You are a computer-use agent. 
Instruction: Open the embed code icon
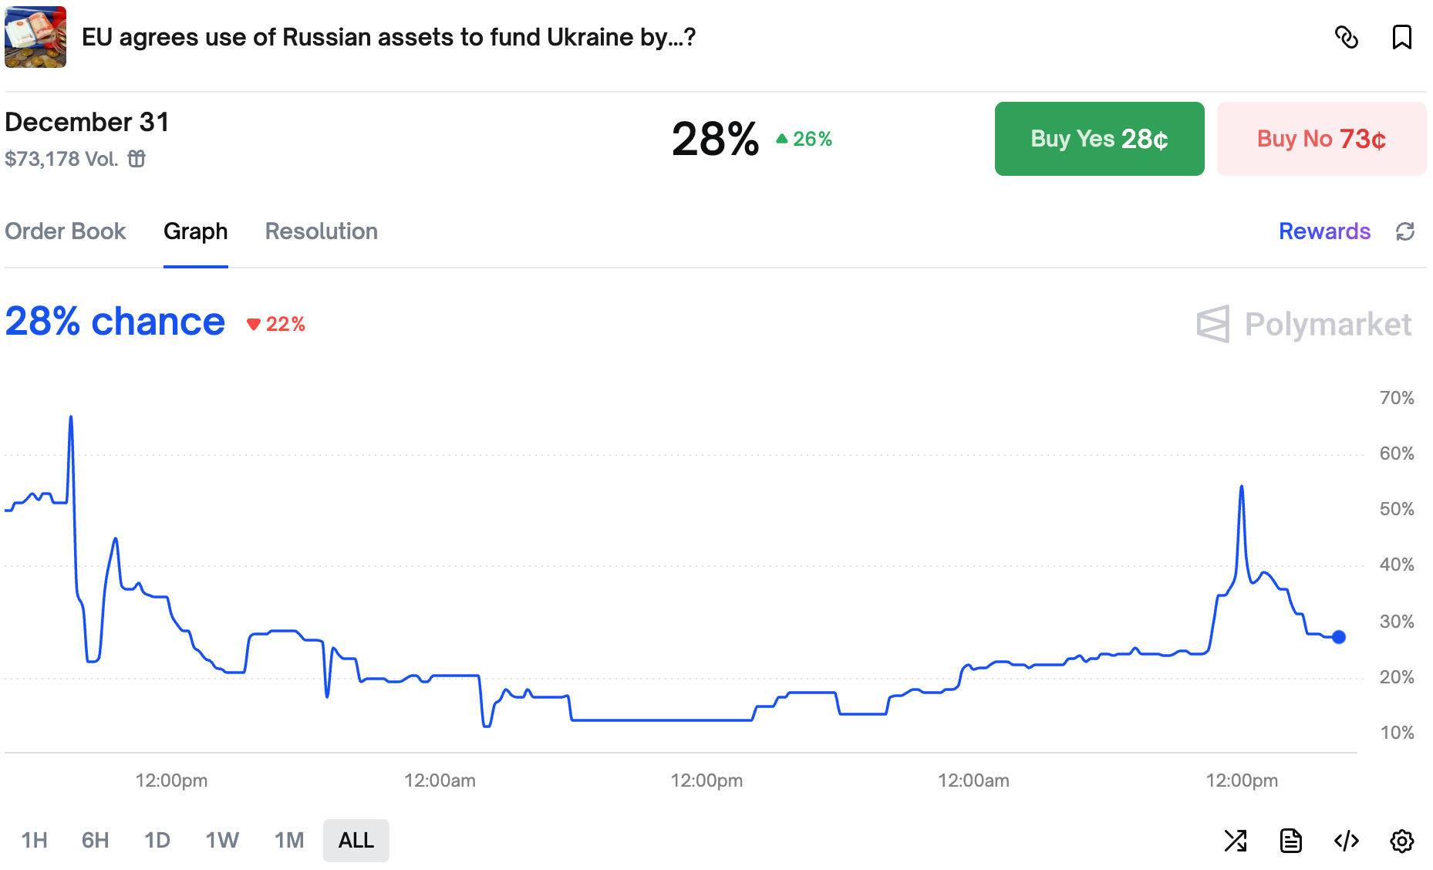pyautogui.click(x=1347, y=841)
